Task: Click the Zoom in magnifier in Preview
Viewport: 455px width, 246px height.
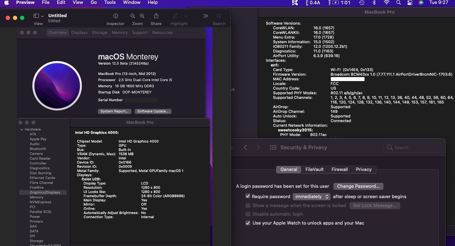Action: point(142,16)
